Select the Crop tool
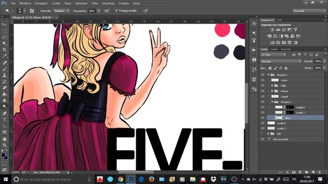328x184 pixels. (x=5, y=50)
